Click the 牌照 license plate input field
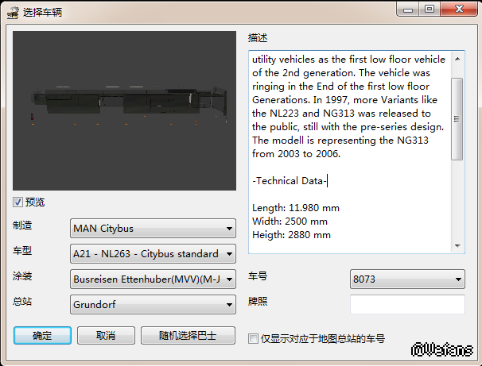Screen dimensions: 482x366 [407, 304]
